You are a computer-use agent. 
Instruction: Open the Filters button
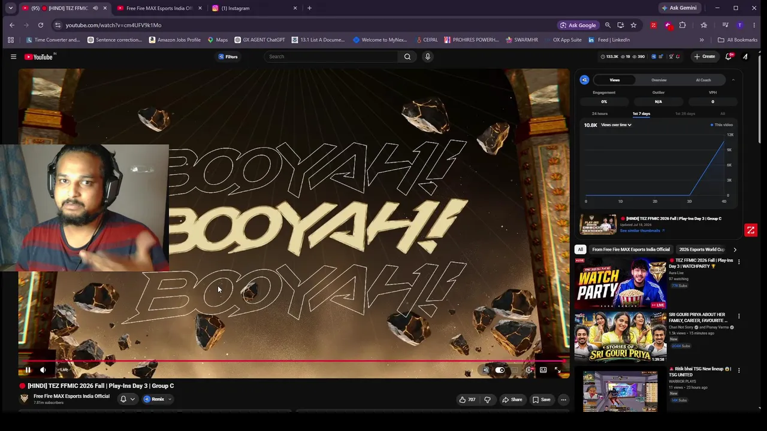[x=228, y=56]
